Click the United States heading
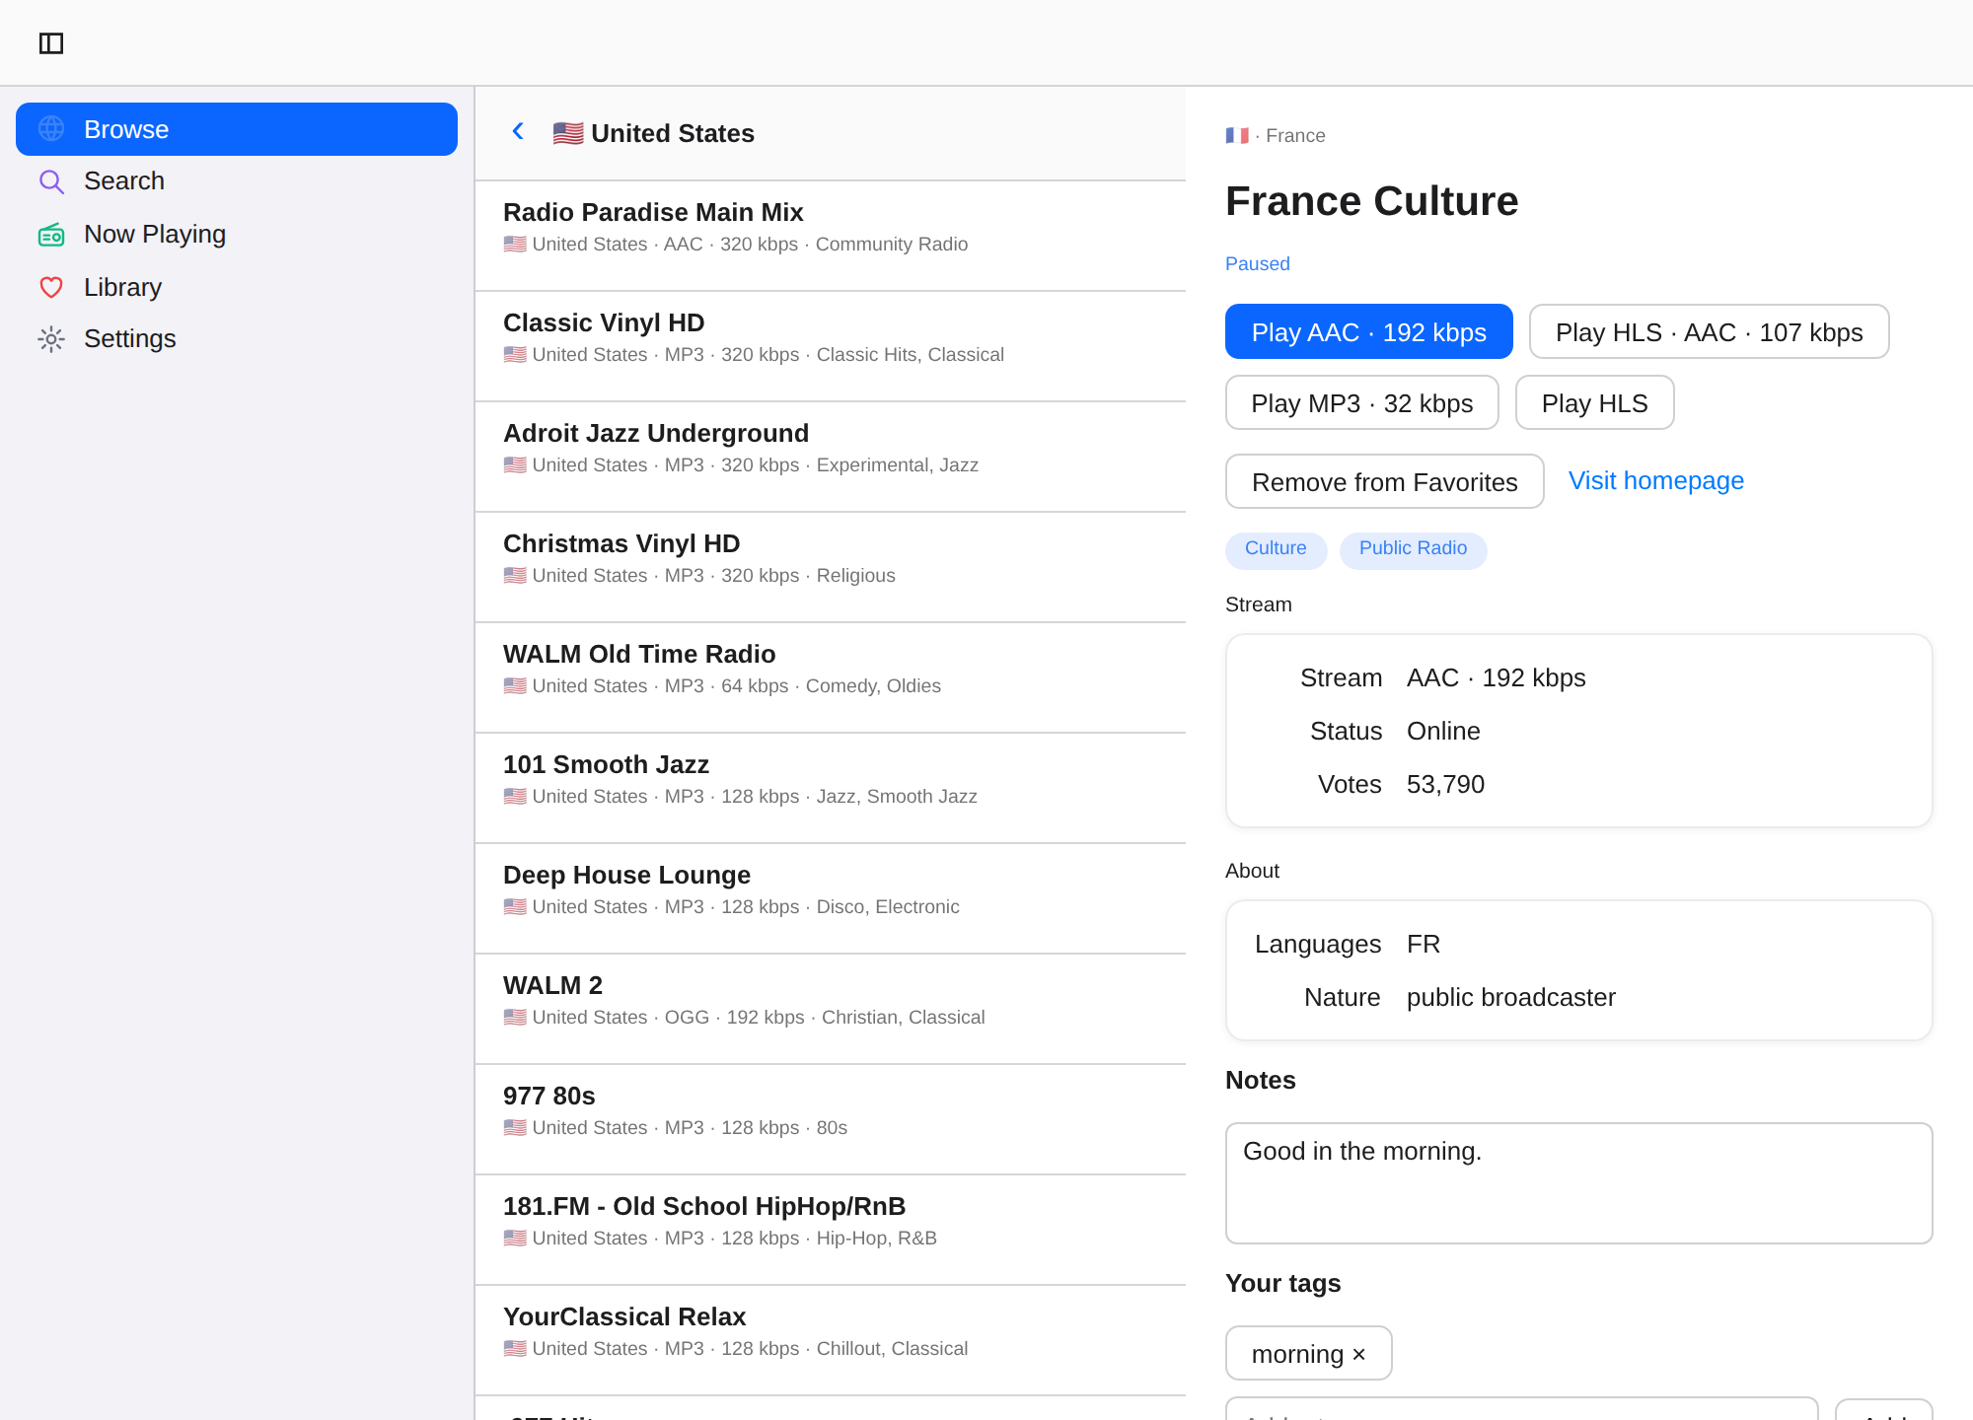Screen dimensions: 1973x1420 pos(673,133)
